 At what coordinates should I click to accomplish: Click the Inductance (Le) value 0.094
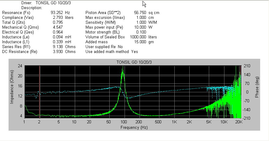(58, 37)
